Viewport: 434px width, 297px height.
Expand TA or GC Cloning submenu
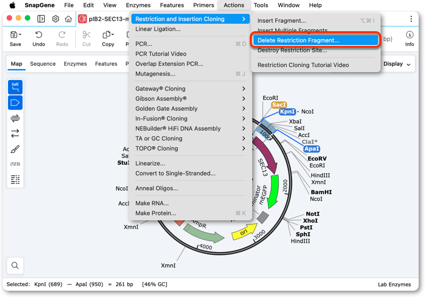(190, 139)
